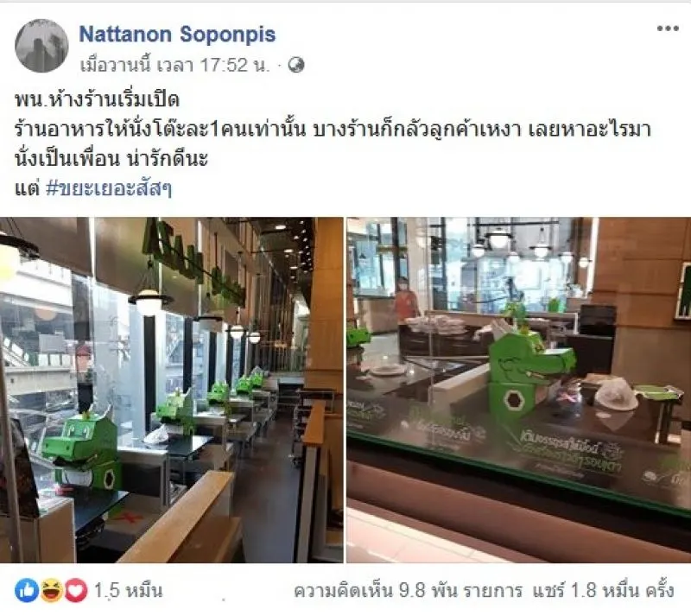View the 1.5 หมื่น reactions count
This screenshot has height=616, width=691.
pyautogui.click(x=128, y=590)
